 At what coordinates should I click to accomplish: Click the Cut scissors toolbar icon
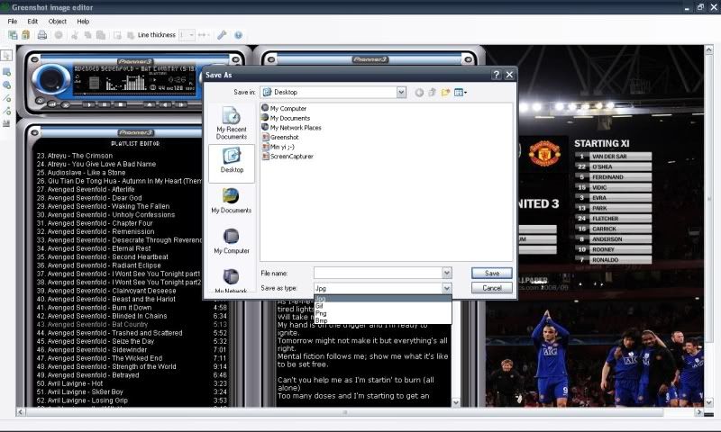point(74,35)
